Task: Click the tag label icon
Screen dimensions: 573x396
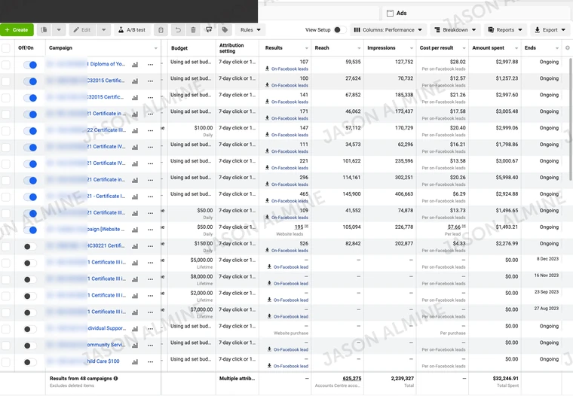Action: 225,30
